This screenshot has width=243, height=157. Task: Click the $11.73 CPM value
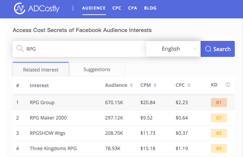coord(148,133)
